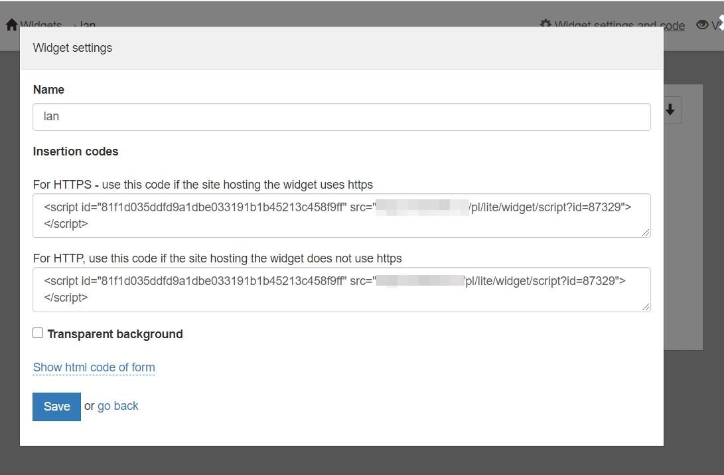Select the HTTPS insertion code textarea

342,216
